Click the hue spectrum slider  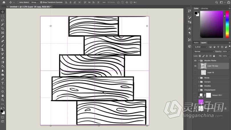click(x=227, y=24)
